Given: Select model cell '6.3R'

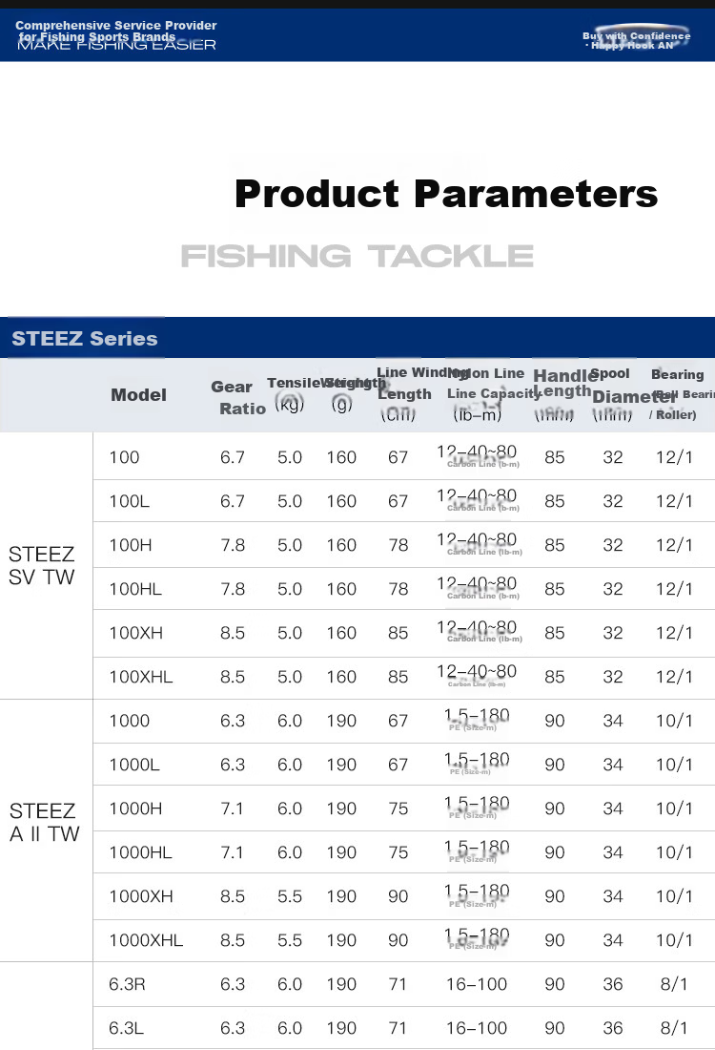Looking at the screenshot, I should click(127, 984).
